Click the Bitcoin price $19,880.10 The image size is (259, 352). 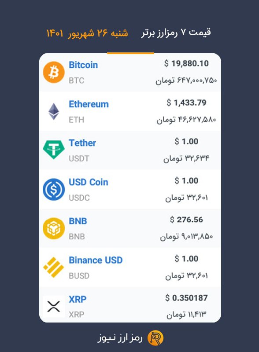tap(186, 63)
